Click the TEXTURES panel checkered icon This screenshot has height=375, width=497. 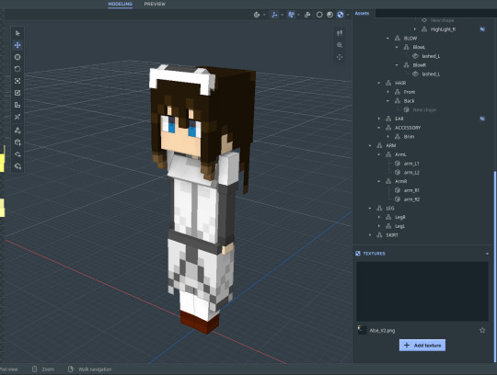tap(358, 254)
